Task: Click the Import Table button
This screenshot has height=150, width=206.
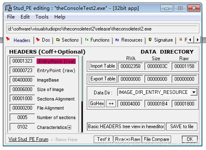Action: (103, 66)
